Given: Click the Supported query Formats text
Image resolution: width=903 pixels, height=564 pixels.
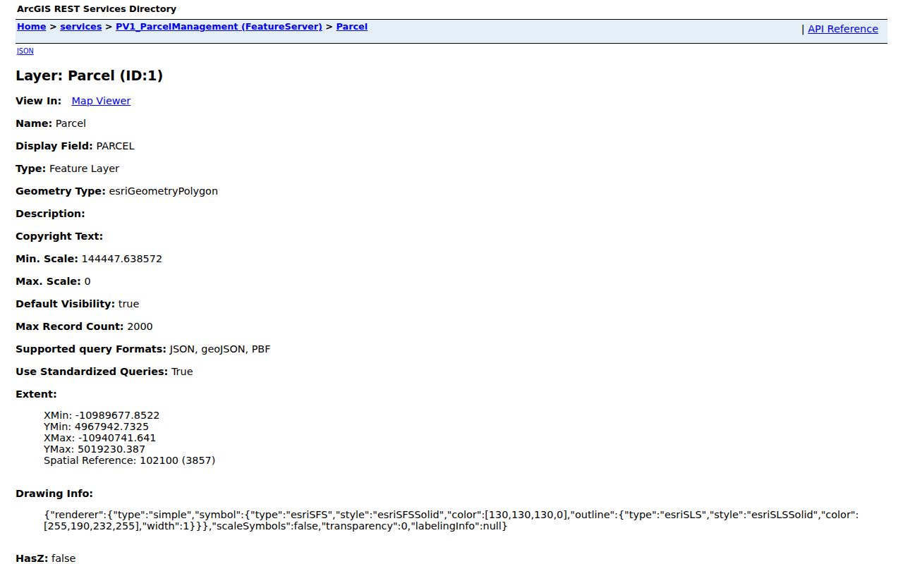Looking at the screenshot, I should click(143, 349).
